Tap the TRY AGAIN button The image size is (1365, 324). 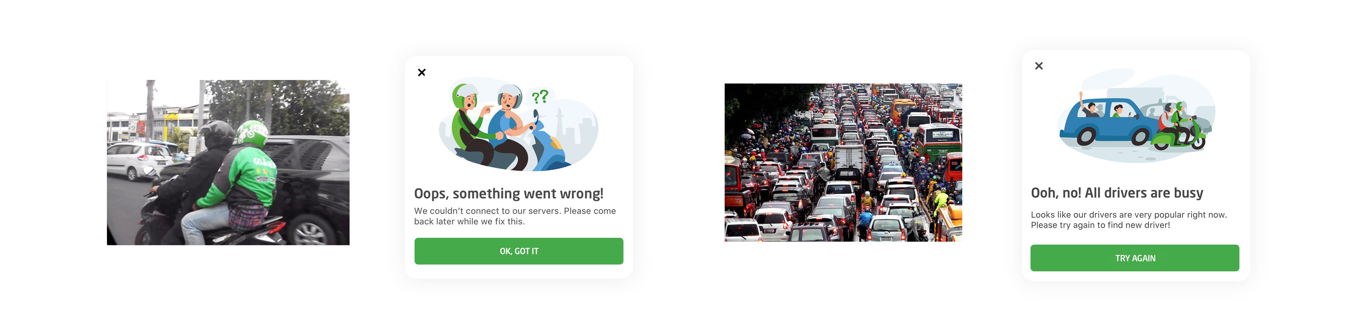[1135, 258]
